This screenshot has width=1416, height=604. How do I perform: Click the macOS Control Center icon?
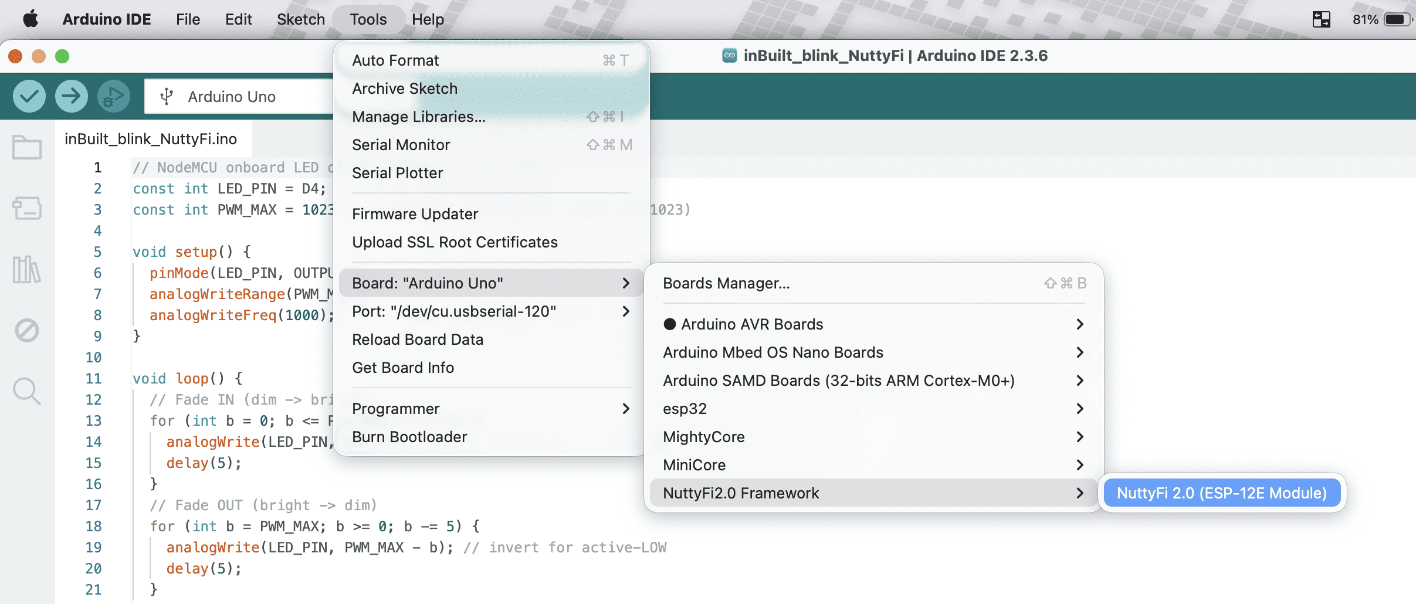[x=1321, y=19]
